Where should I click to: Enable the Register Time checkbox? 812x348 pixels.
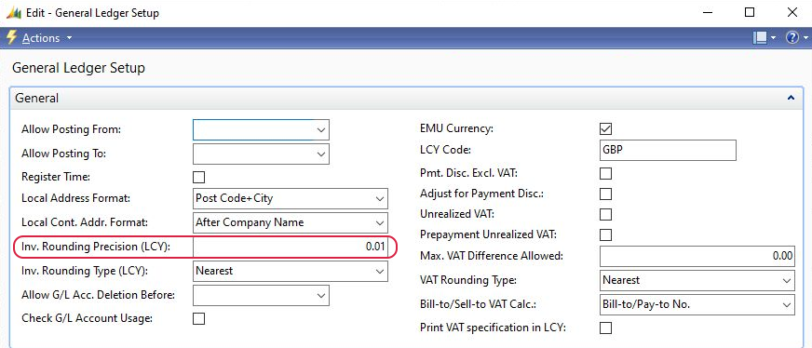click(199, 178)
